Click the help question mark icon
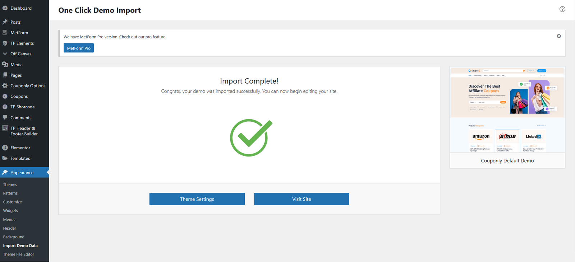575x262 pixels. 562,9
